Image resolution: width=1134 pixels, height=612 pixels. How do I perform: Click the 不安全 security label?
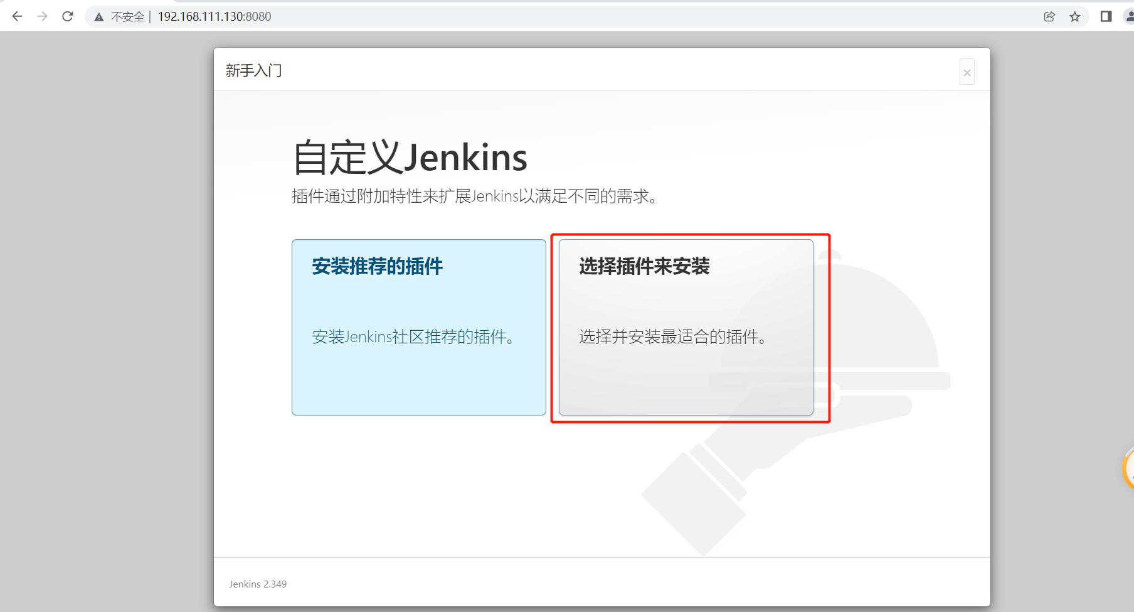(x=128, y=17)
